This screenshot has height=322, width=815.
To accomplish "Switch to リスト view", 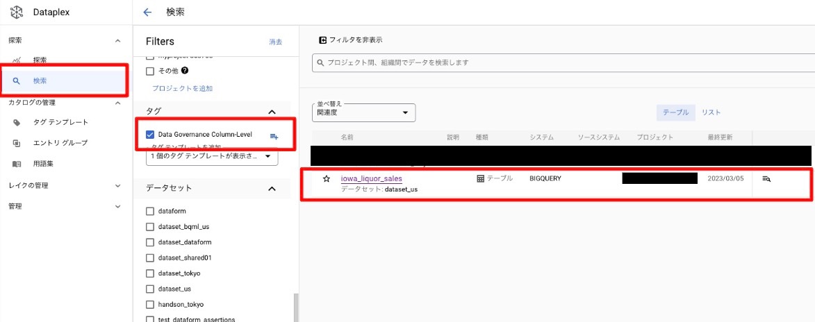I will coord(711,112).
